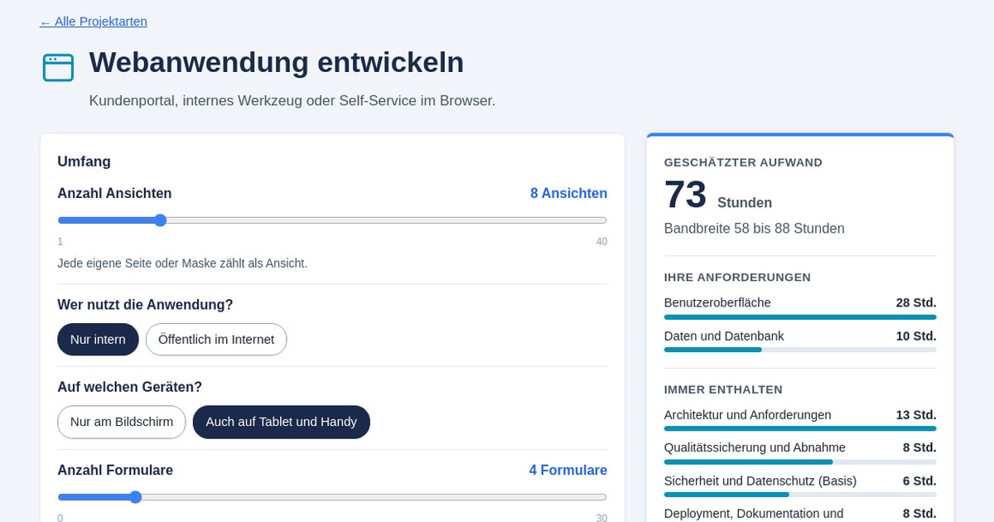Select 'Öffentlich im Internet' option
The width and height of the screenshot is (994, 522).
tap(216, 340)
